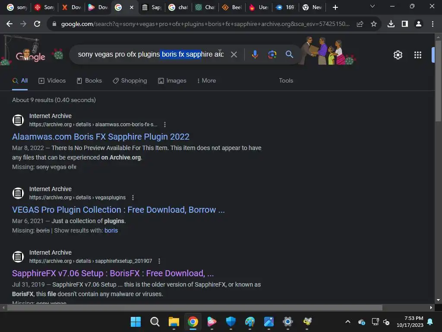Viewport: 442px width, 332px height.
Task: Share this page from the address bar
Action: point(360,24)
